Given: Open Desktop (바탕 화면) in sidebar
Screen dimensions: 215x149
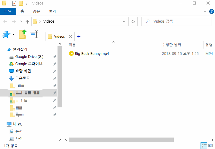Looking at the screenshot, I should coord(23,71).
